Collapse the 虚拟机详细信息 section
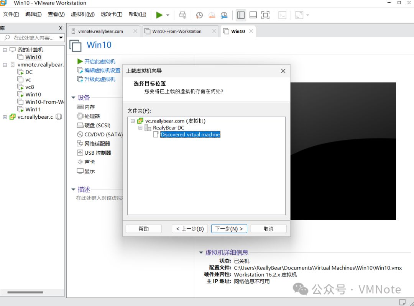The height and width of the screenshot is (306, 414). 201,253
